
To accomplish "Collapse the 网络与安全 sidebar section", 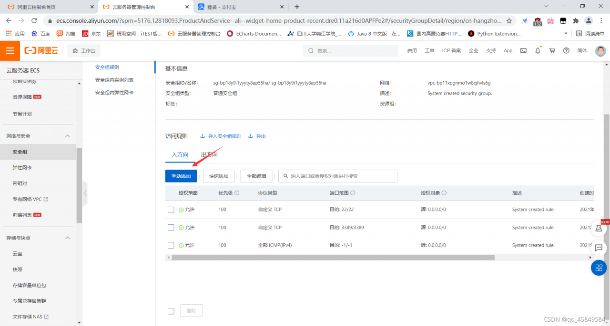I will point(68,136).
